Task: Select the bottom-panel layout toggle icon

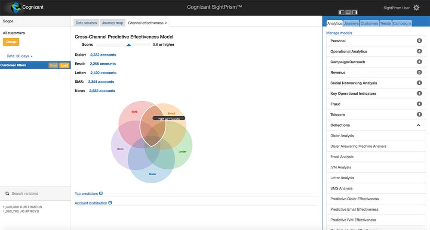Action: (x=348, y=12)
